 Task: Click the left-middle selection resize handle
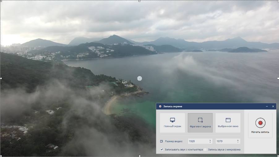[1, 78]
